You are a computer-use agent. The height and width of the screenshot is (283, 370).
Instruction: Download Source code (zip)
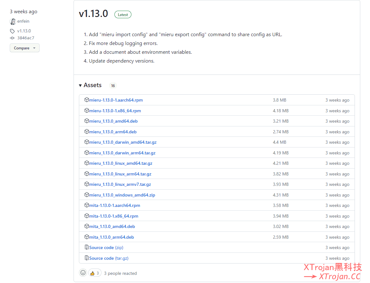point(106,247)
